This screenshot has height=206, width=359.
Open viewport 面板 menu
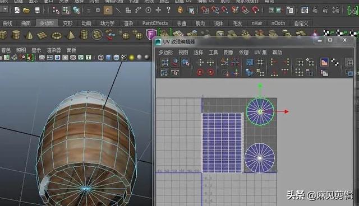coord(71,50)
